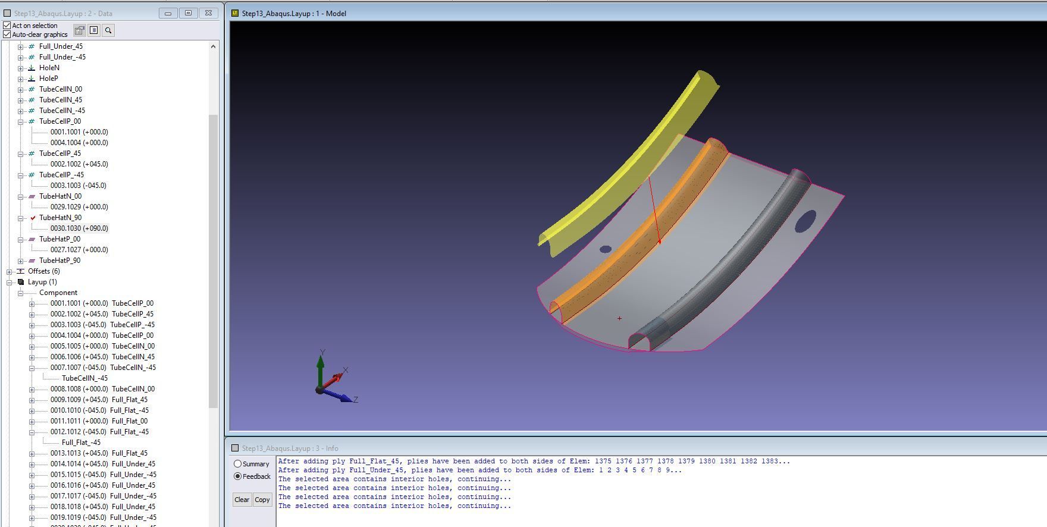Uncheck the Act on selection checkbox

[7, 26]
